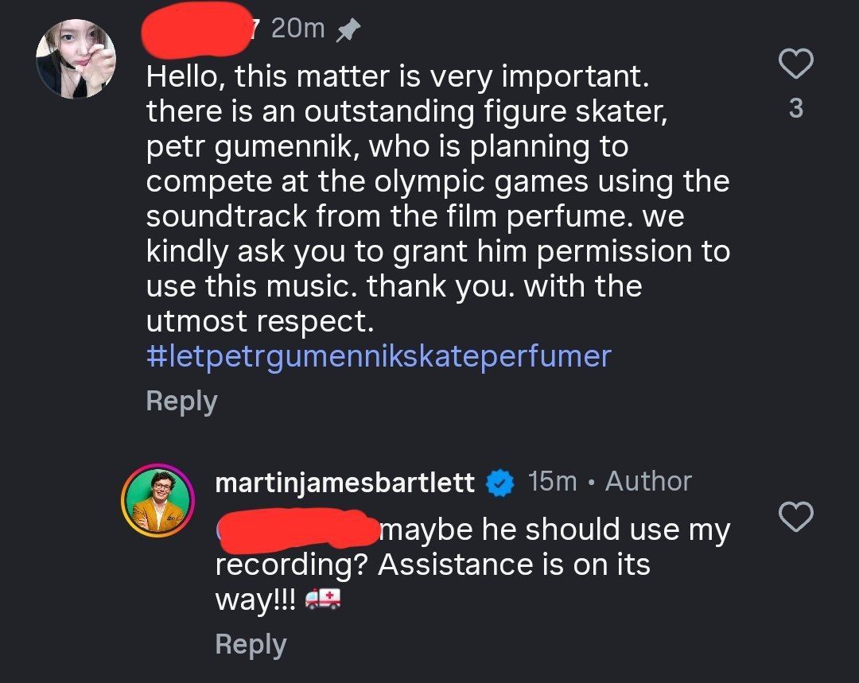Tap the Author label
Viewport: 859px width, 683px height.
(648, 481)
